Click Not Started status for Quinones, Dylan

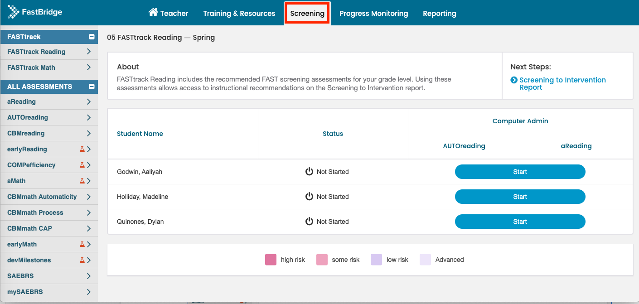click(x=333, y=222)
